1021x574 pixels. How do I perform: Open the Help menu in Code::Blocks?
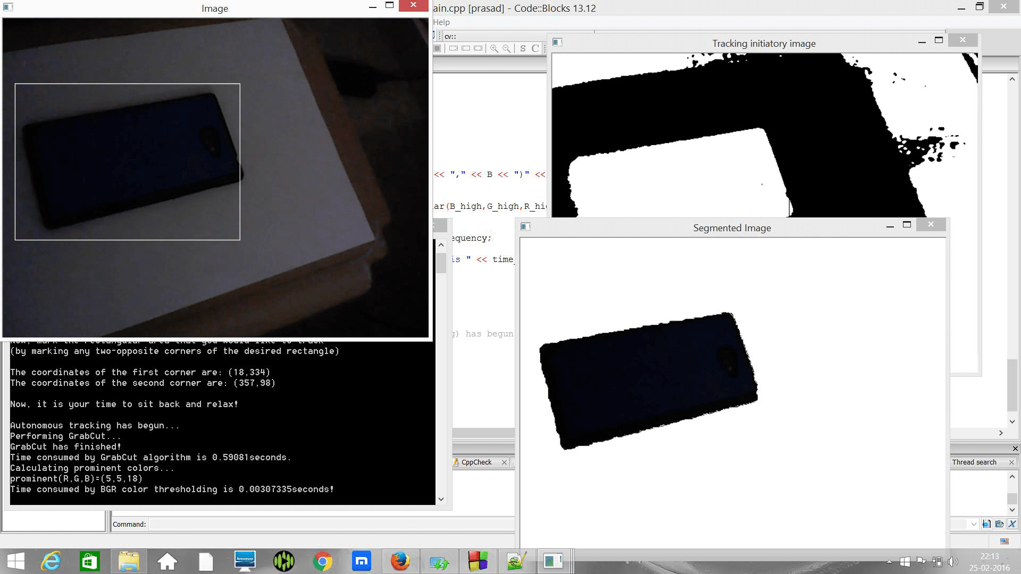[x=441, y=22]
